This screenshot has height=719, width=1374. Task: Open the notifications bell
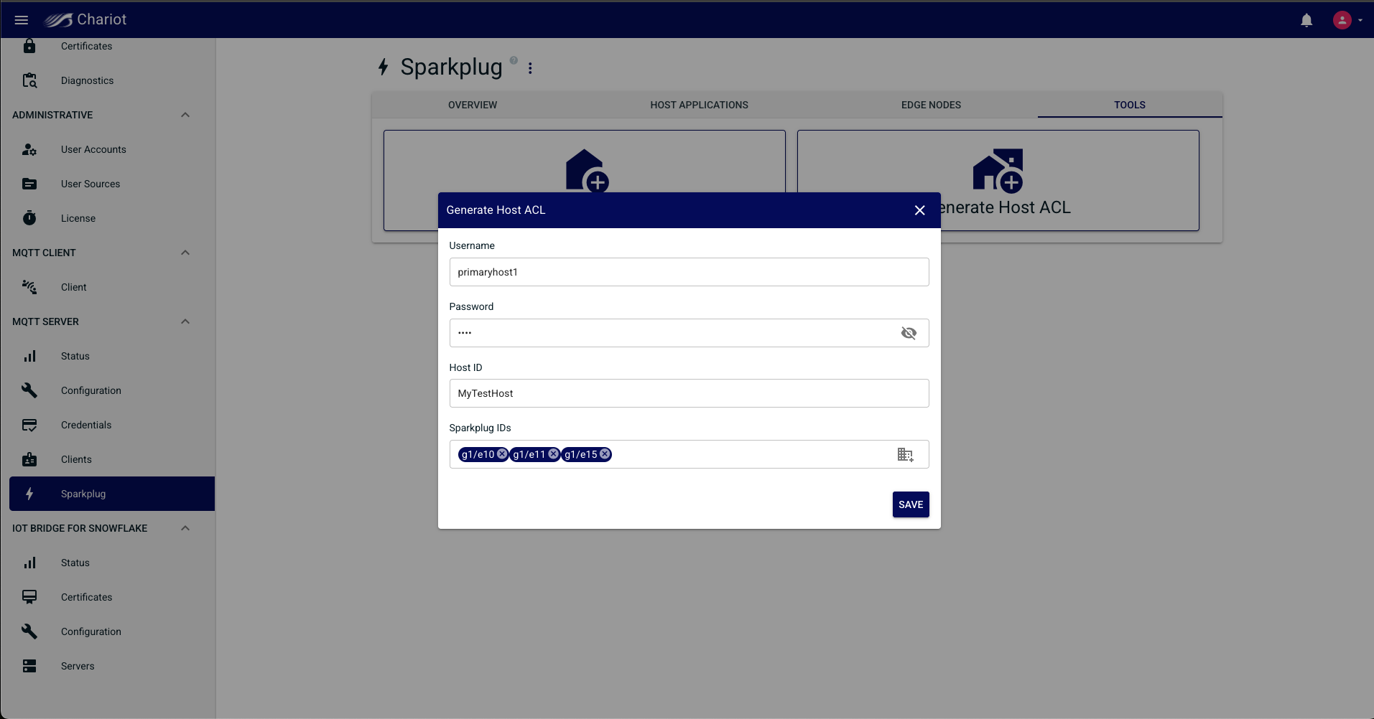[x=1306, y=20]
